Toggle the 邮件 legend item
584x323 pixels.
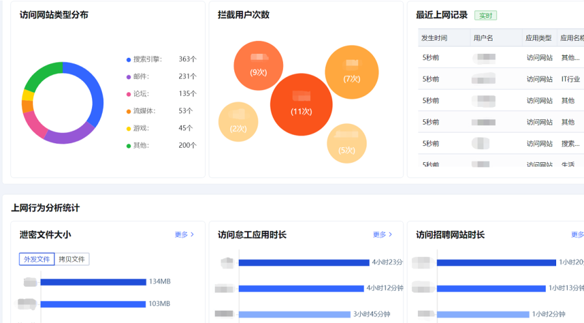[x=140, y=77]
